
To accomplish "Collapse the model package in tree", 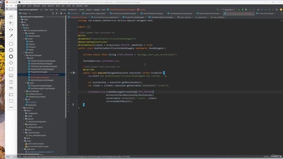I will point(23,39).
